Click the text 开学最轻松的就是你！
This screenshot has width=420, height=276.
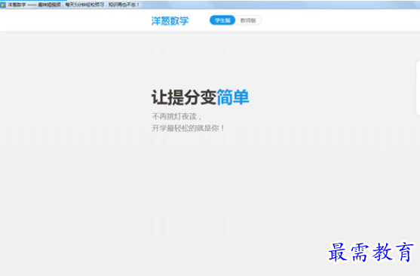[x=188, y=128]
